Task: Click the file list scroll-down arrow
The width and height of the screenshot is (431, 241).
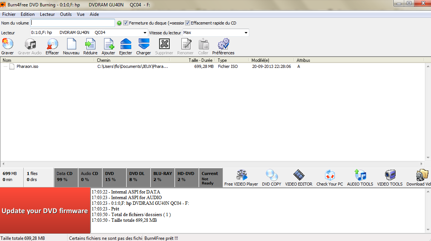Action: click(x=428, y=157)
